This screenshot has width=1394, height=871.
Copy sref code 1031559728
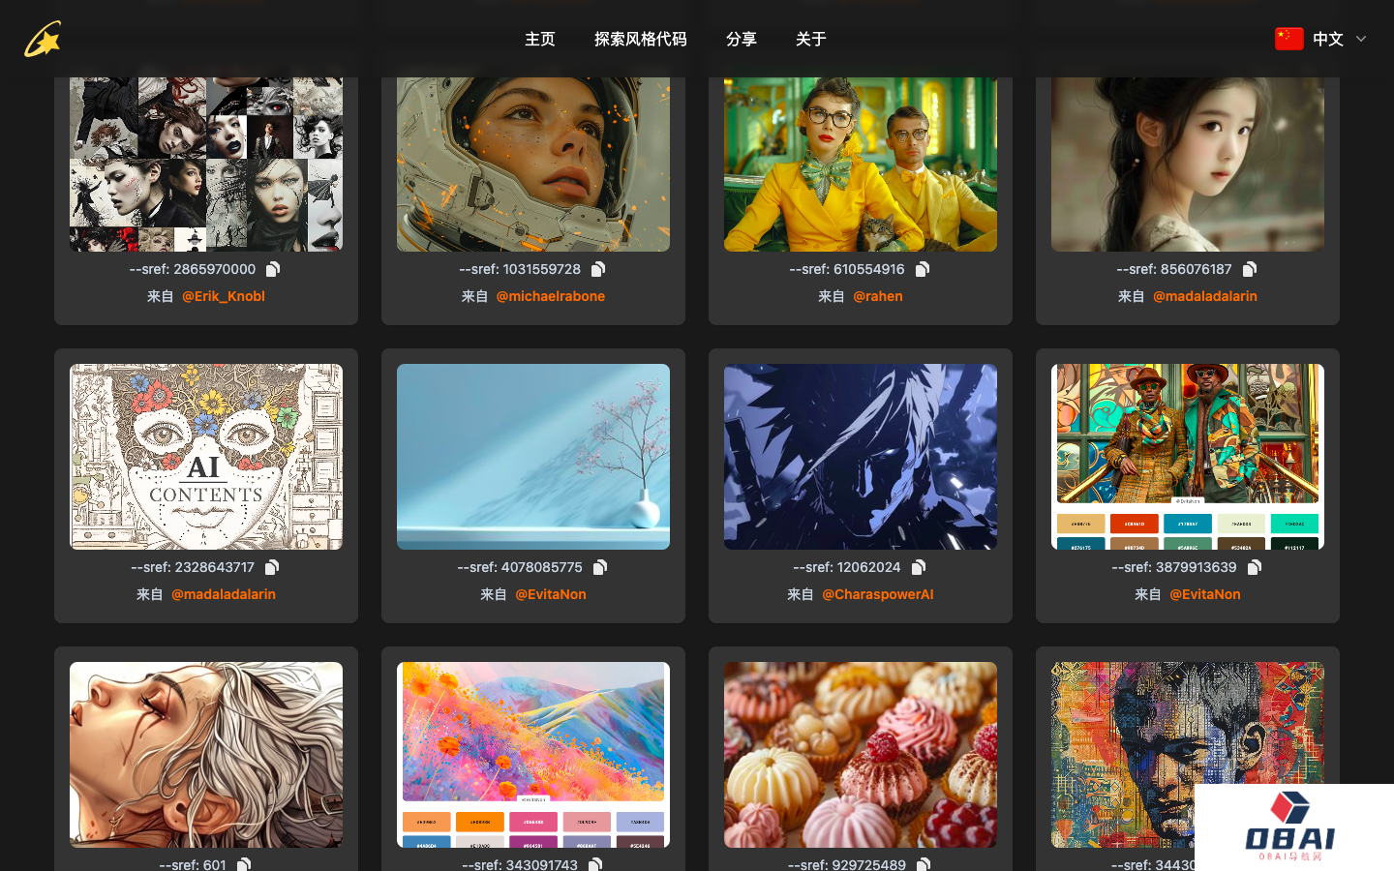598,269
